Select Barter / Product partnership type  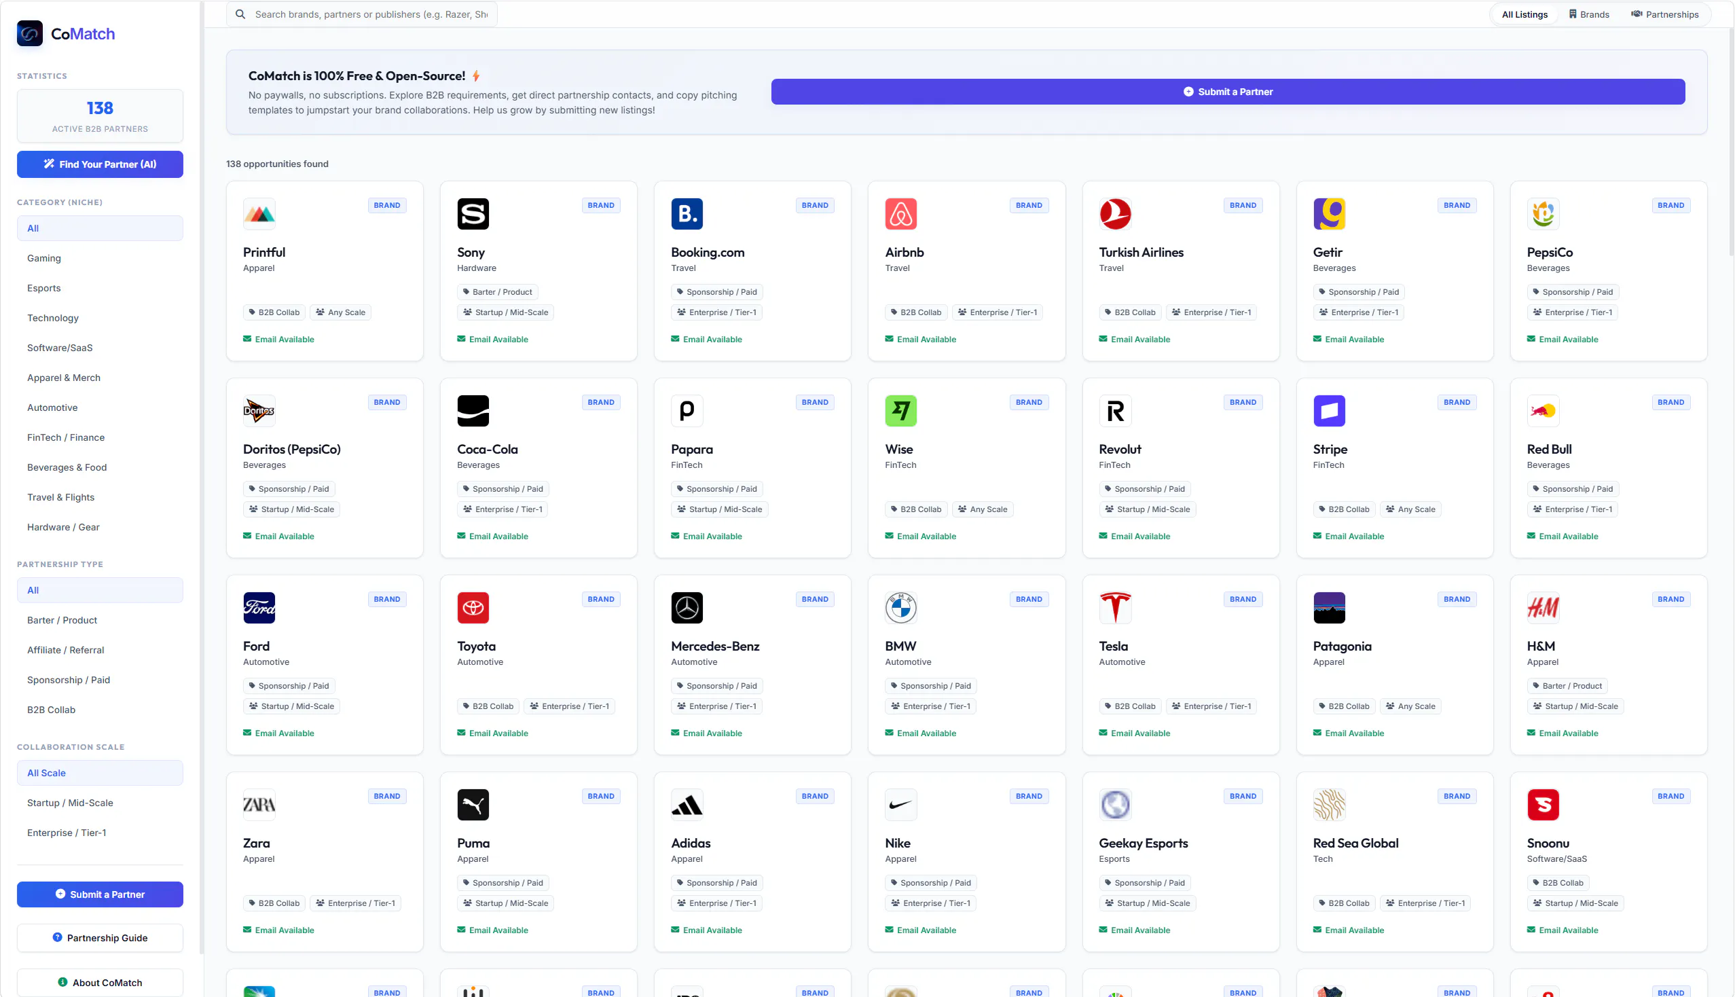click(100, 620)
